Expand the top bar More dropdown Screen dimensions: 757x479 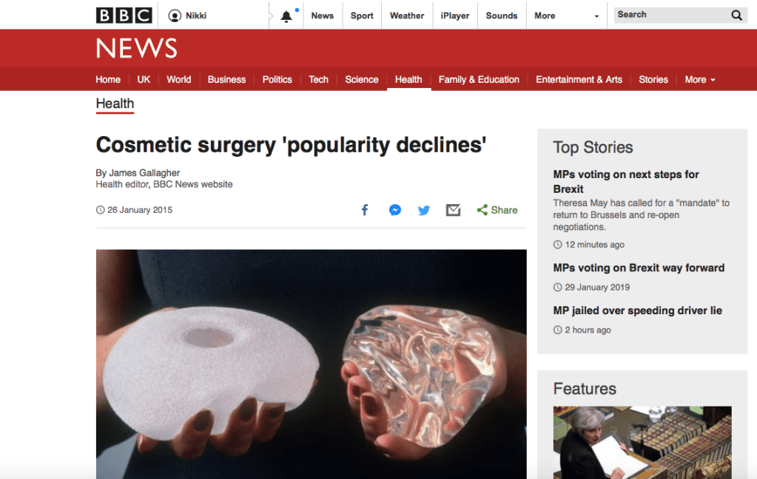pyautogui.click(x=566, y=16)
